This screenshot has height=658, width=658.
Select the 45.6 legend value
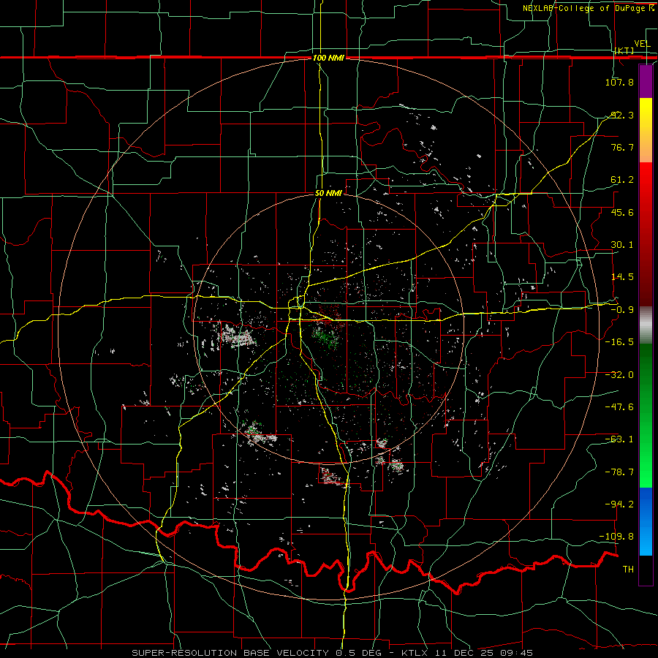point(622,212)
